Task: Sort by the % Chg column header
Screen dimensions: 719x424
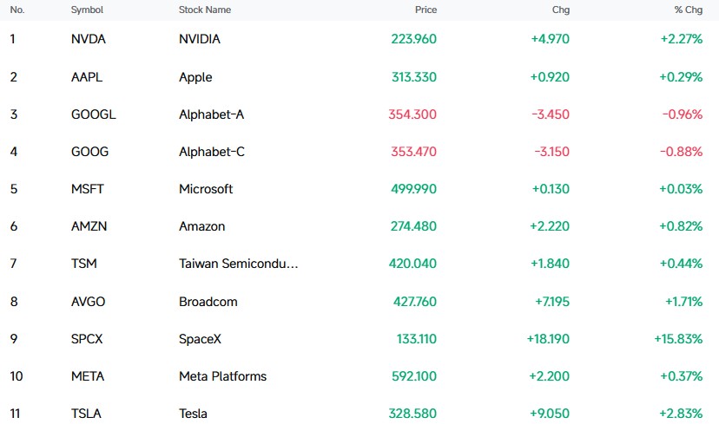Action: 689,10
